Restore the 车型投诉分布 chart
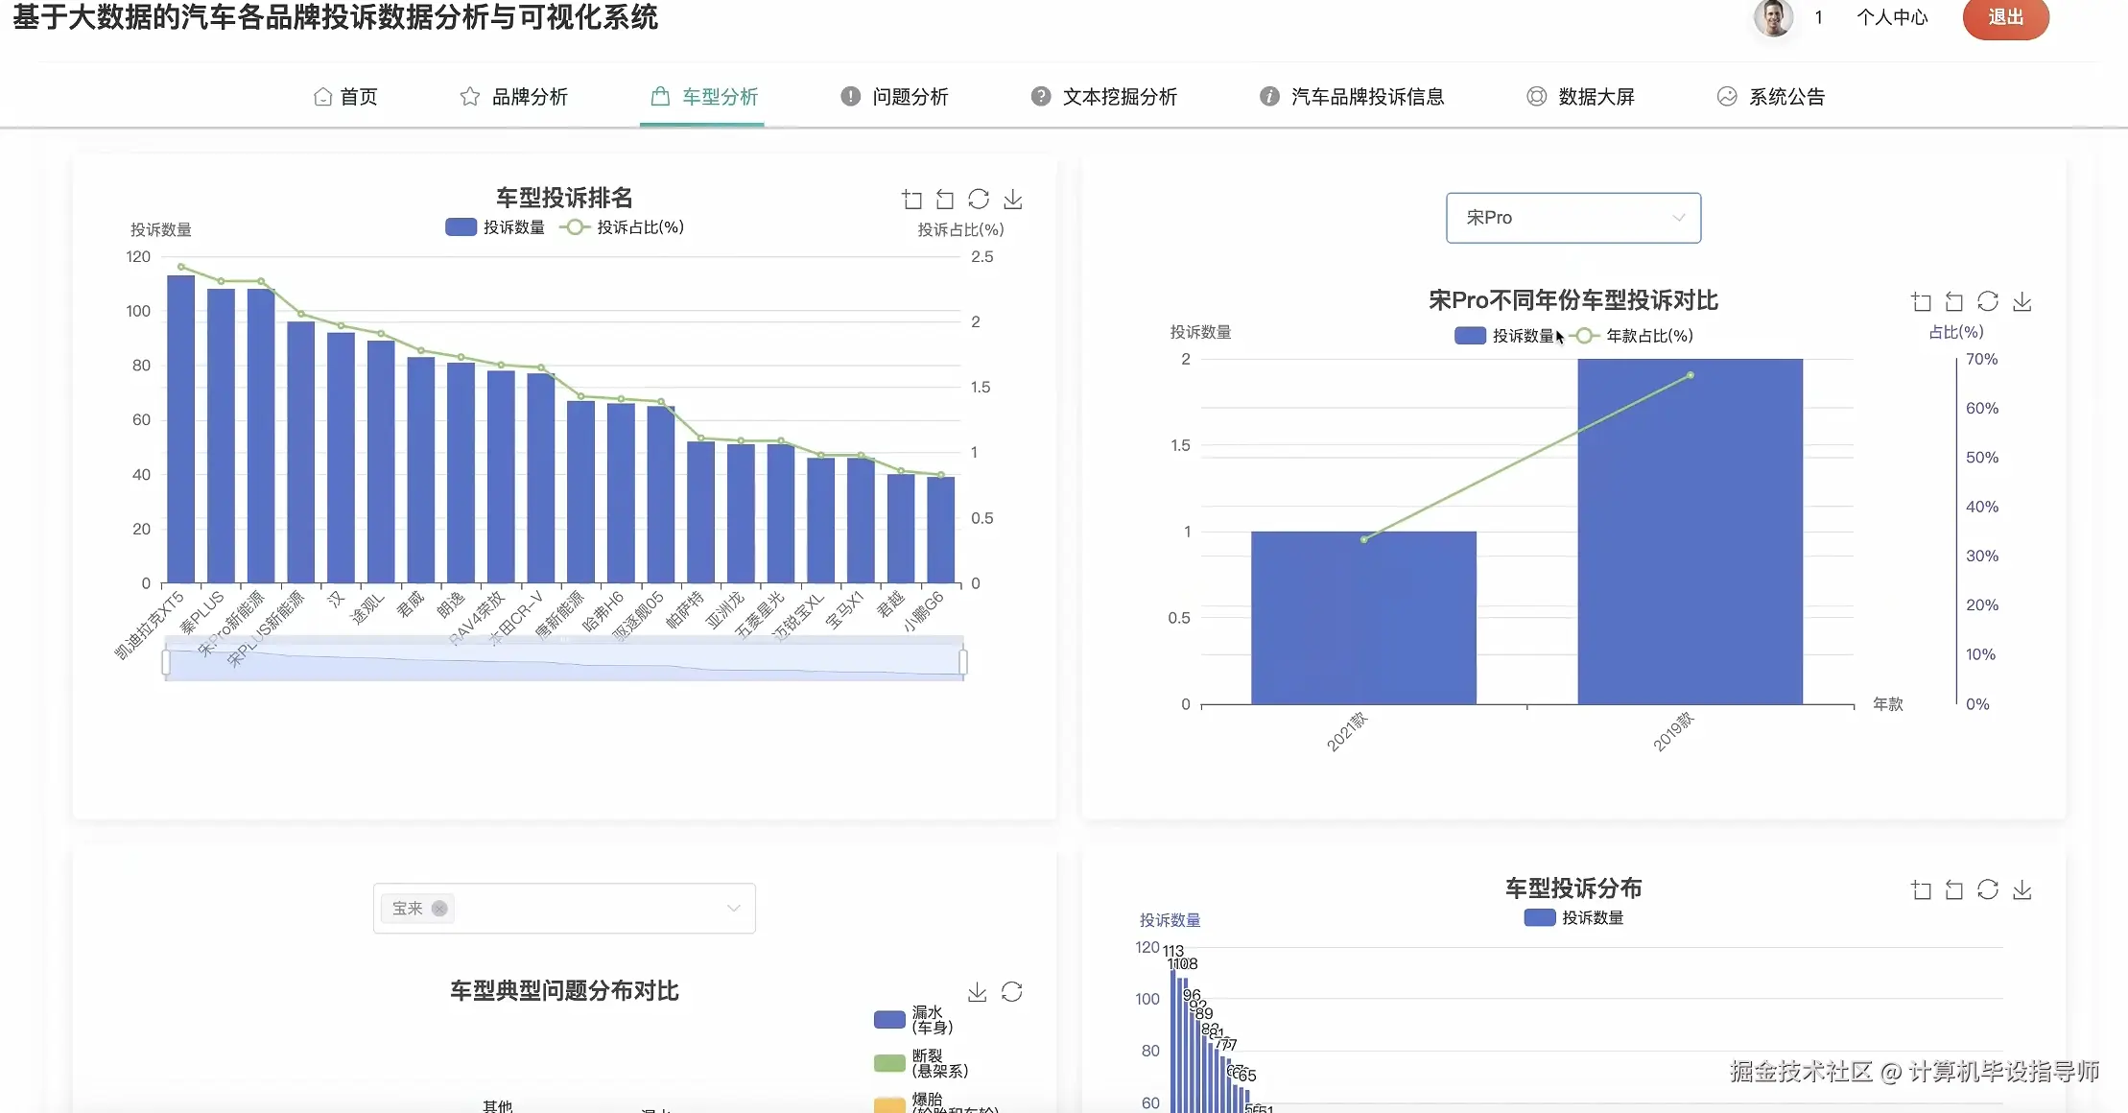The height and width of the screenshot is (1113, 2128). (x=1988, y=889)
